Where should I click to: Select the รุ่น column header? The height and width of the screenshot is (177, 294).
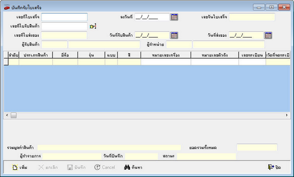pos(91,55)
